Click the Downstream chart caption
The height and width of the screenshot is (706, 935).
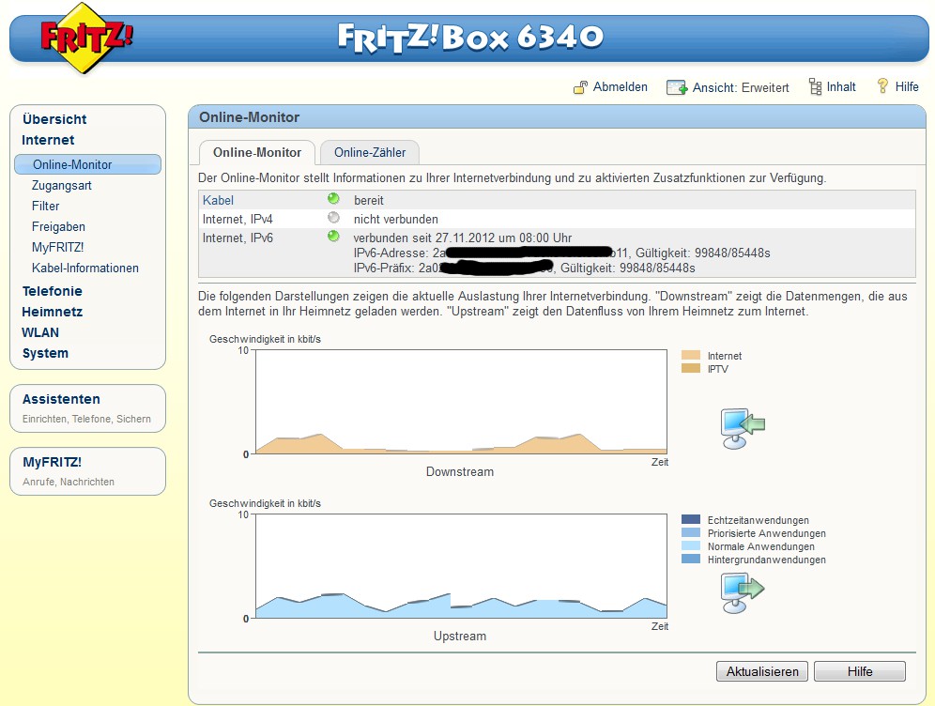[460, 471]
